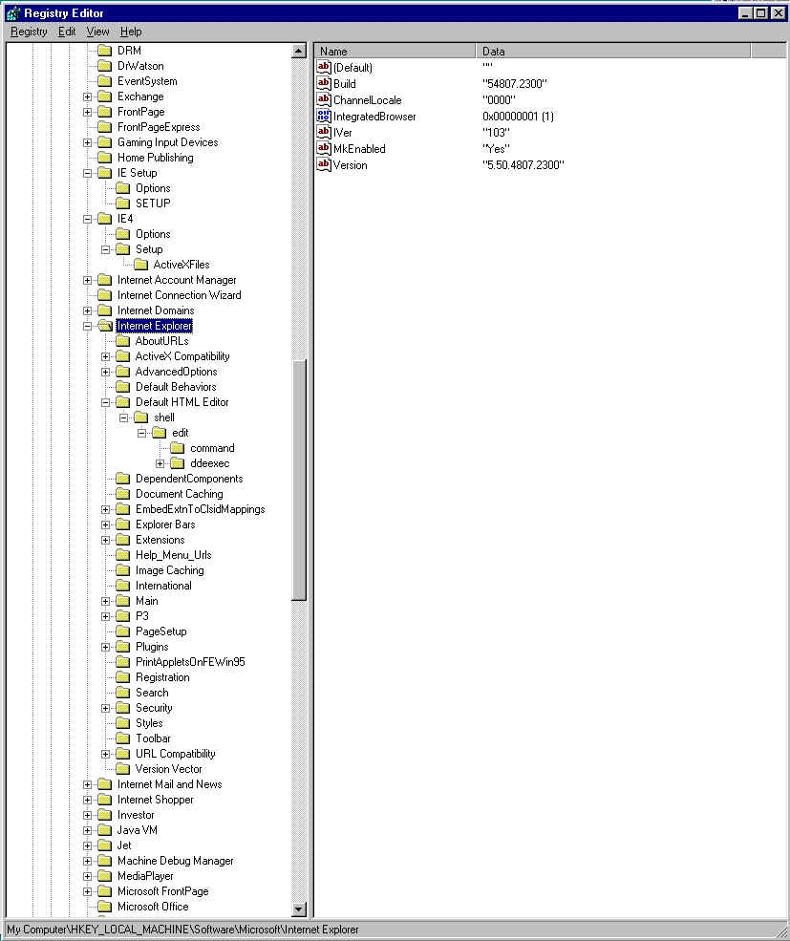The width and height of the screenshot is (790, 941).
Task: Expand the Internet Account Manager key
Action: pos(88,280)
